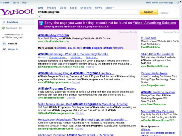Viewport: 182px width, 136px height.
Task: Open the More dropdown menu
Action: click(110, 8)
